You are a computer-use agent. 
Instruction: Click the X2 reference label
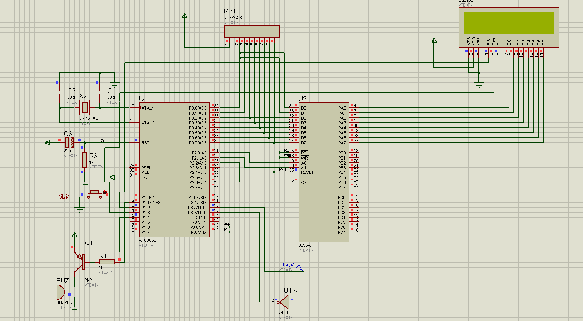tap(83, 96)
